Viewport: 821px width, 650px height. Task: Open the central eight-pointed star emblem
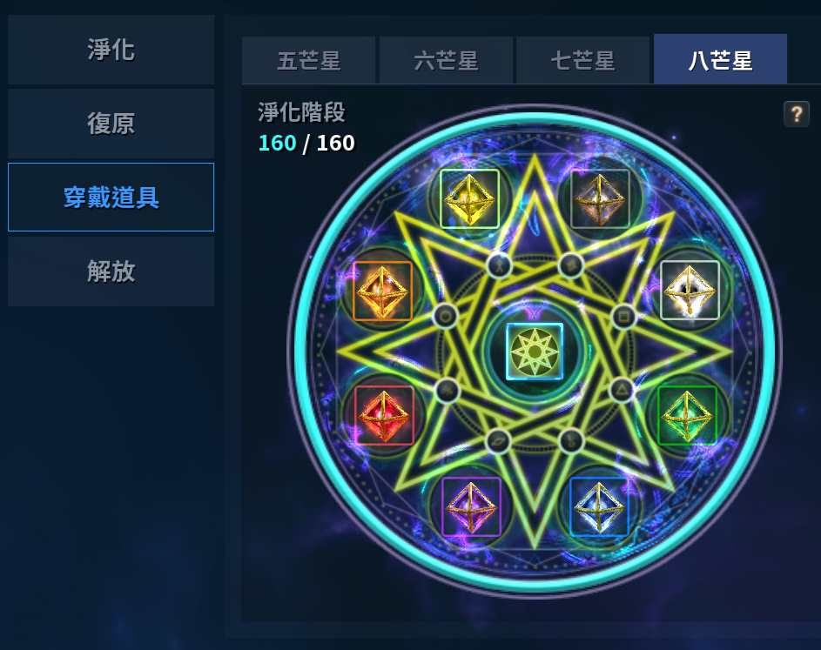(535, 352)
